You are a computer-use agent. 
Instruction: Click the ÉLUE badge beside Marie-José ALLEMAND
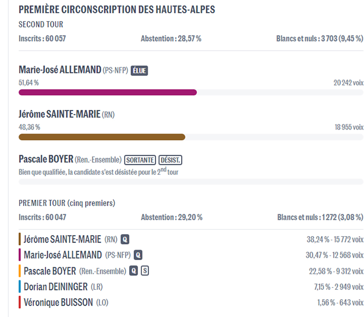[x=139, y=71]
